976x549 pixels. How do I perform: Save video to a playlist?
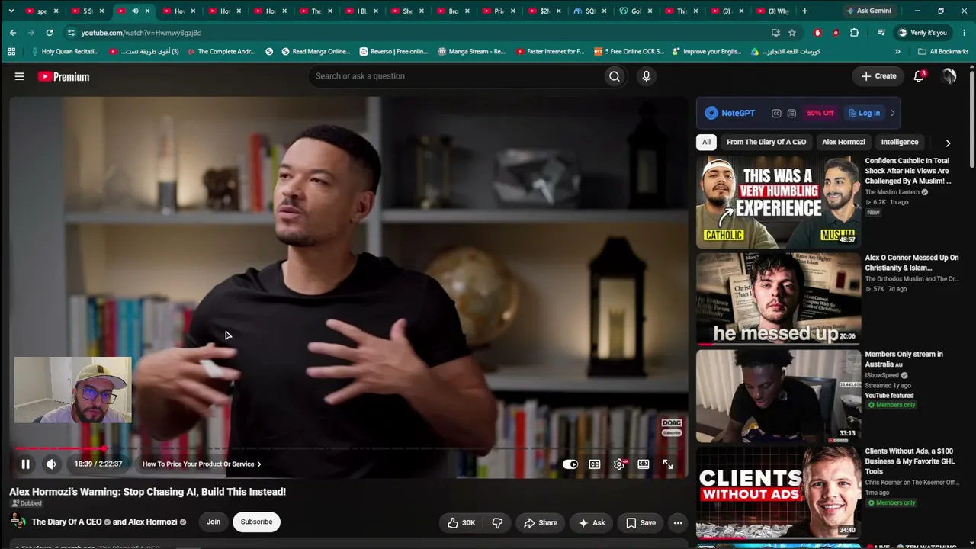click(640, 522)
